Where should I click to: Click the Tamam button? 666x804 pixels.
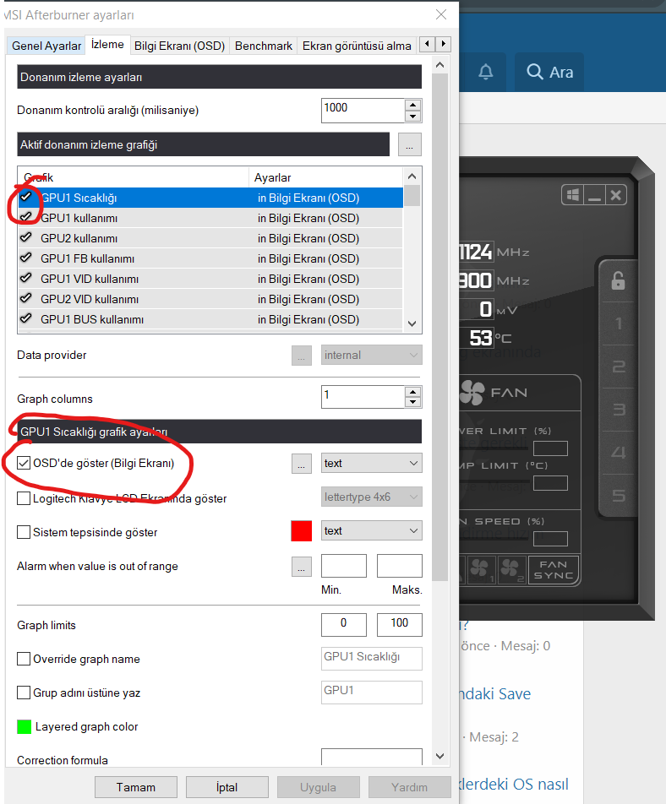(x=136, y=787)
